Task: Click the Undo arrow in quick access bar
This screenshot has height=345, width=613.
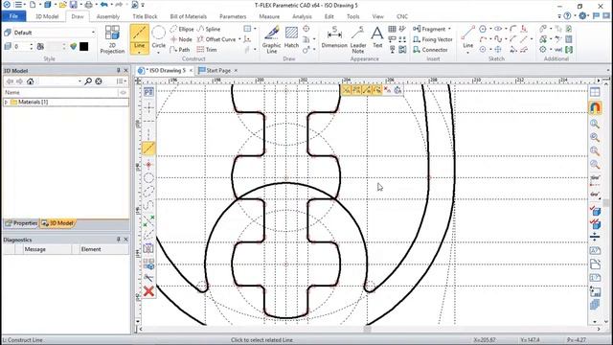Action: [x=103, y=5]
